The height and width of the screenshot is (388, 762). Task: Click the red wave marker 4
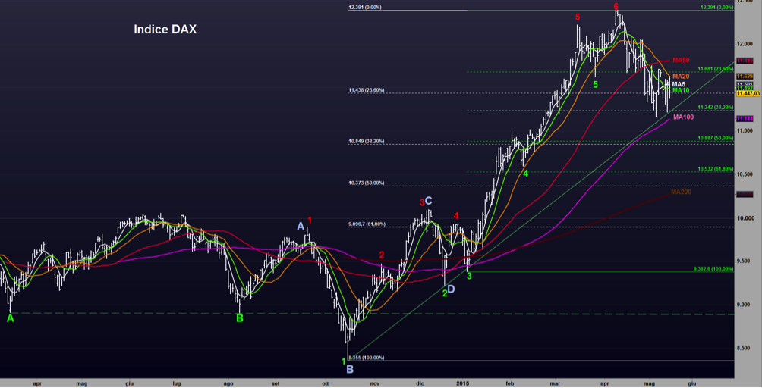pyautogui.click(x=456, y=216)
